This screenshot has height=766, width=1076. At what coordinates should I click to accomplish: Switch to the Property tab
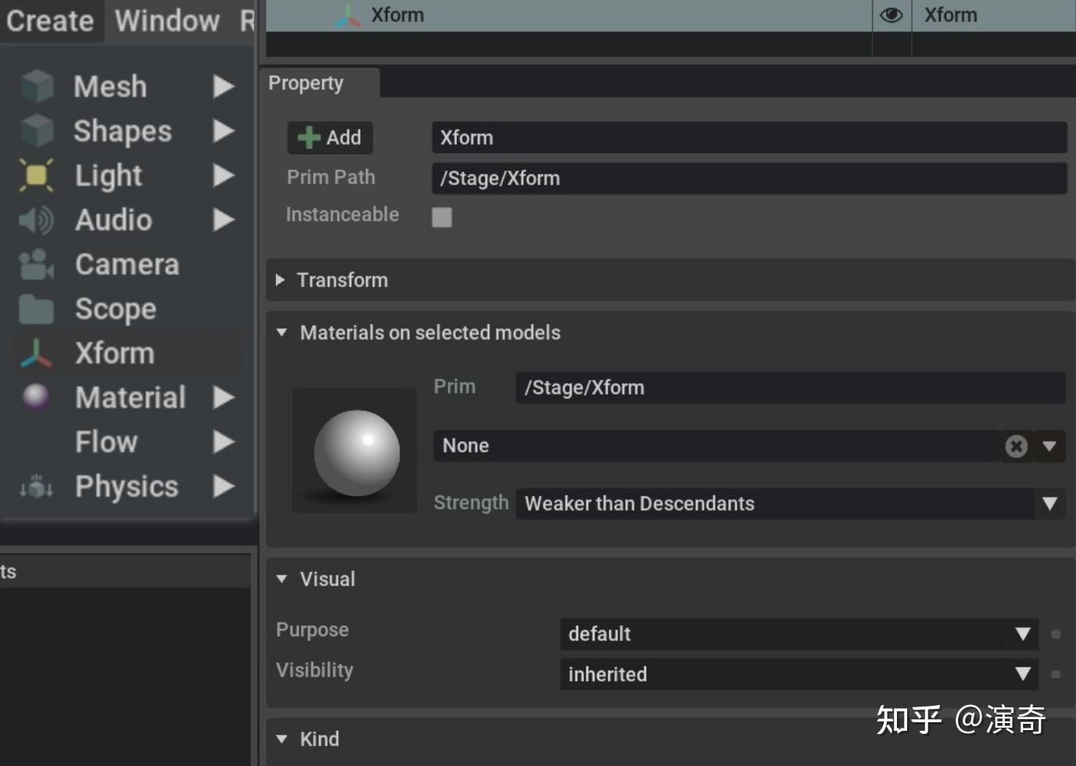click(306, 83)
